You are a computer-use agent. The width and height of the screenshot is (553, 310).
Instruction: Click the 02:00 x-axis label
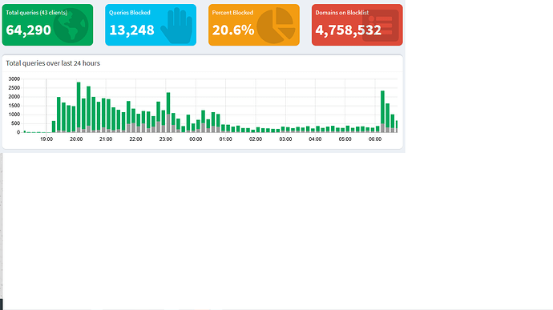pos(256,139)
